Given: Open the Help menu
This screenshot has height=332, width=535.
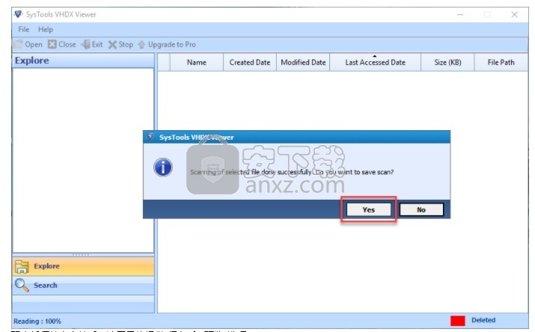Looking at the screenshot, I should (x=46, y=29).
